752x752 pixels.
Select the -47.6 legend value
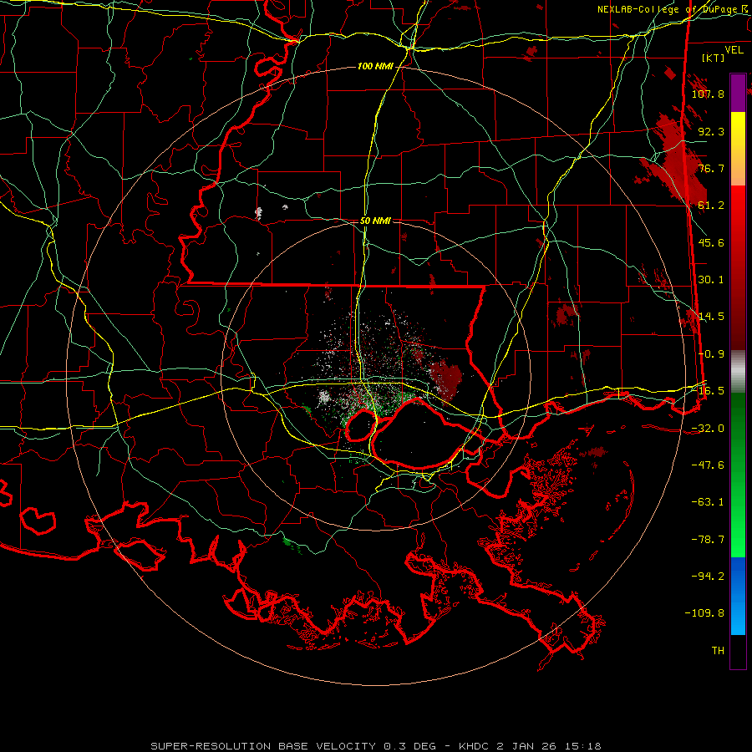[x=708, y=465]
